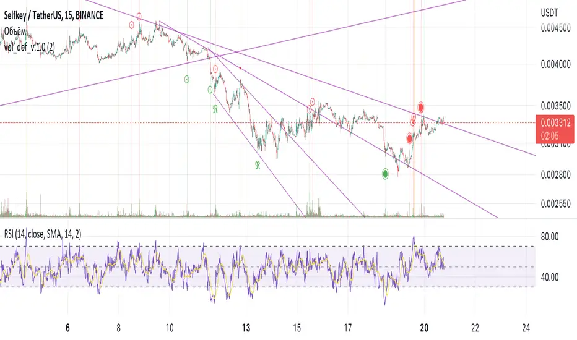Click the red hollow circle marker above date 15 peak
This screenshot has height=340, width=577.
[x=313, y=101]
